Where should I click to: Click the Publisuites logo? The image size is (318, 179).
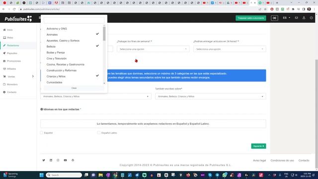click(x=18, y=19)
